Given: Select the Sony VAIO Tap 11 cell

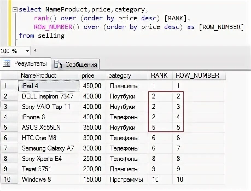Looking at the screenshot, I should pyautogui.click(x=48, y=107).
